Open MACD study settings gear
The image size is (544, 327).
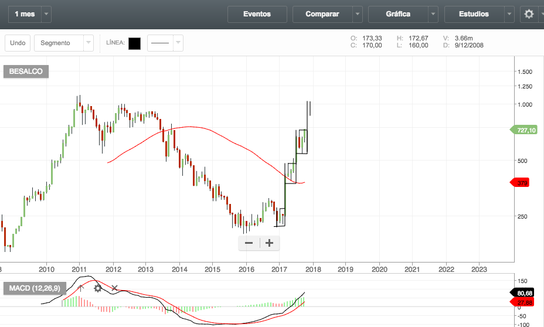(97, 288)
